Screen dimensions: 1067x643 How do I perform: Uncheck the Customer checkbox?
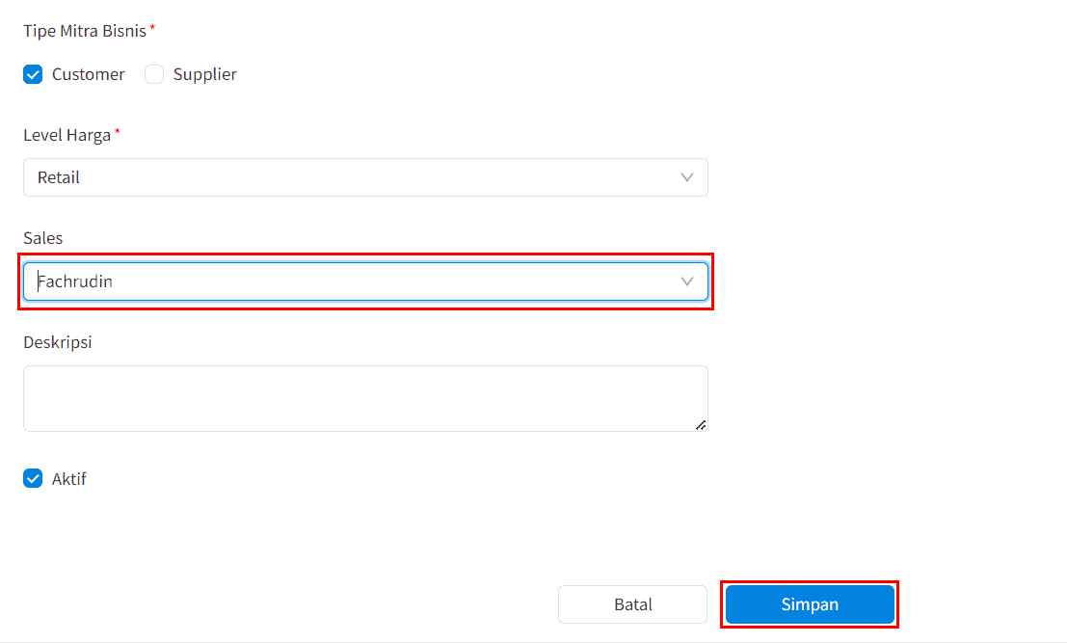pyautogui.click(x=33, y=74)
